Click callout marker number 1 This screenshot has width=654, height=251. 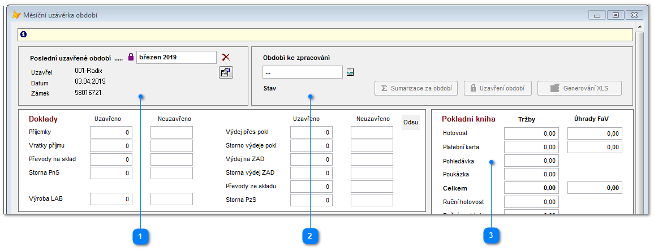140,235
